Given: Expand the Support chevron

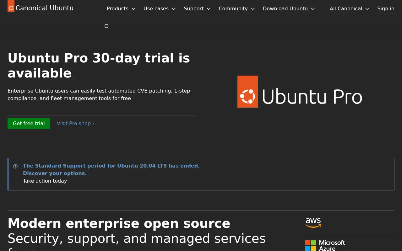Looking at the screenshot, I should click(209, 9).
